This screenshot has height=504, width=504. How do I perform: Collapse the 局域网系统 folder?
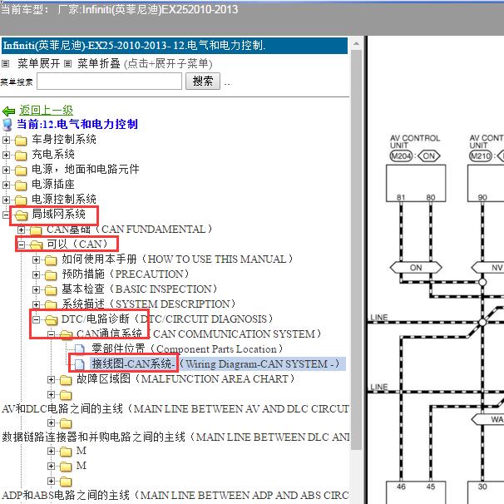click(6, 215)
